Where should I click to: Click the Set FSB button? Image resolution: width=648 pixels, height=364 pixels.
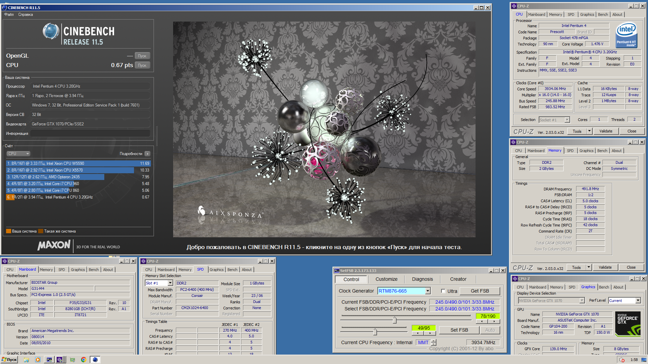(x=459, y=330)
